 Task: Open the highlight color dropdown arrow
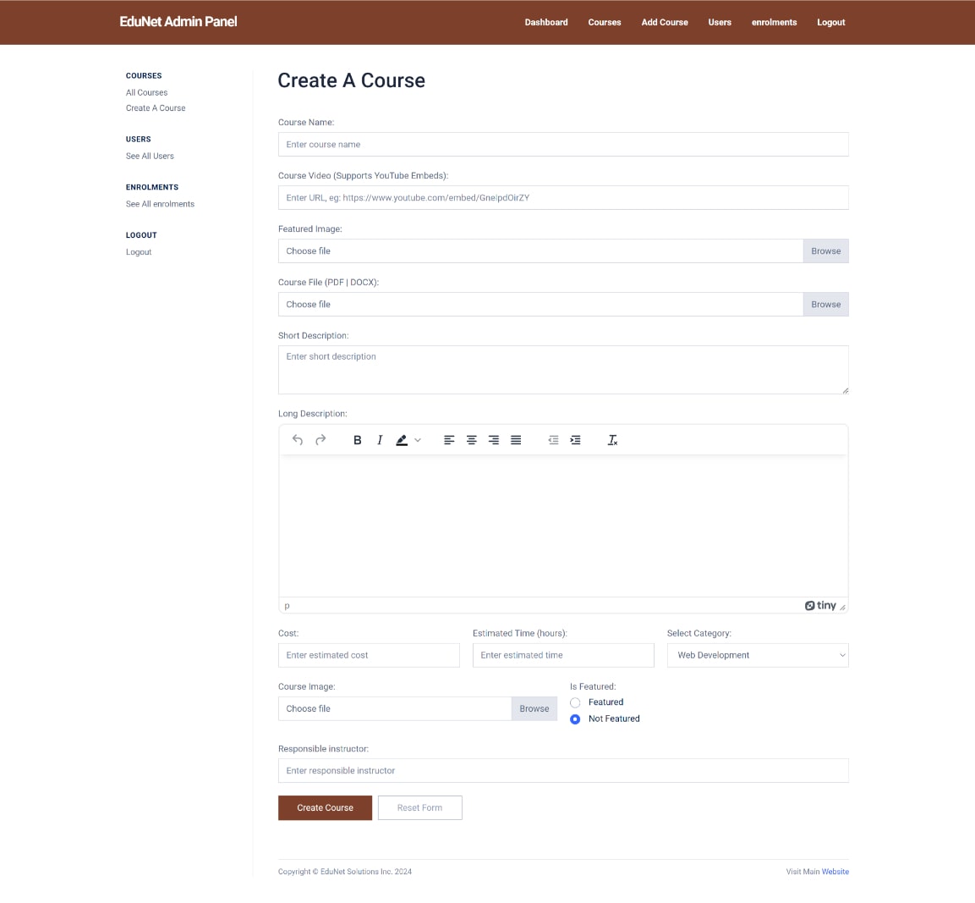tap(418, 440)
